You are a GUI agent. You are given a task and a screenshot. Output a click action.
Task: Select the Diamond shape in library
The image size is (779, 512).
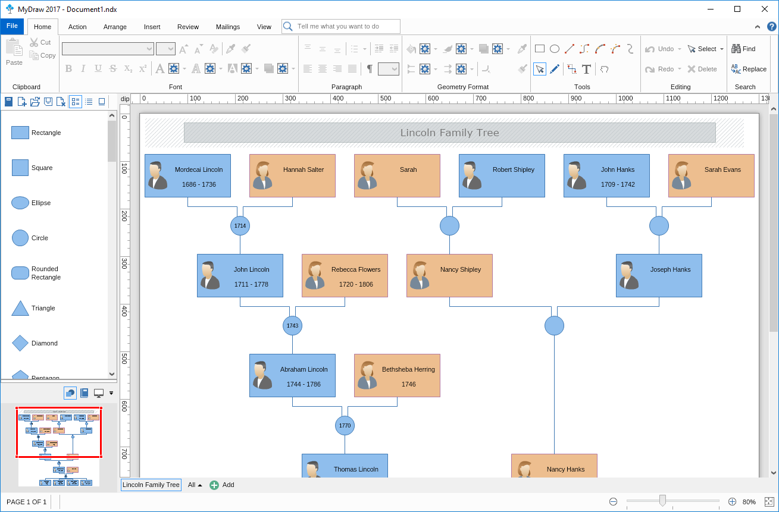(36, 343)
